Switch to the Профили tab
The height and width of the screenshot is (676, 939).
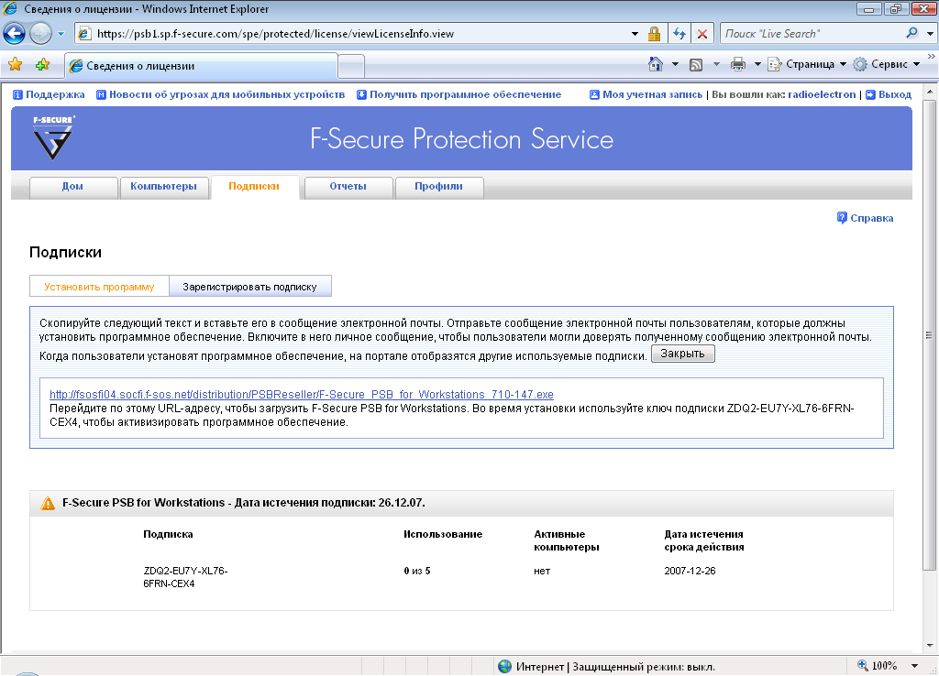click(x=439, y=187)
